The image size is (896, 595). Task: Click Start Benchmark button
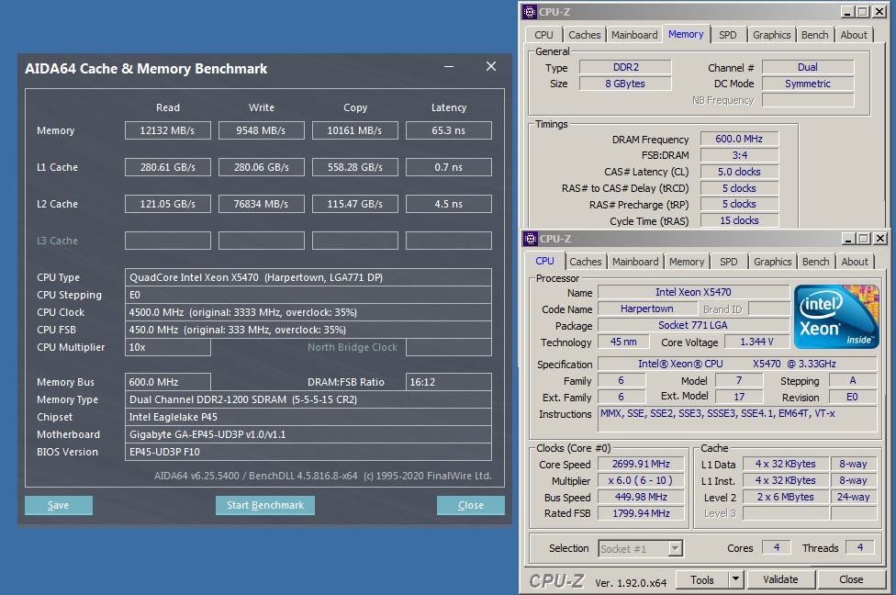[265, 505]
